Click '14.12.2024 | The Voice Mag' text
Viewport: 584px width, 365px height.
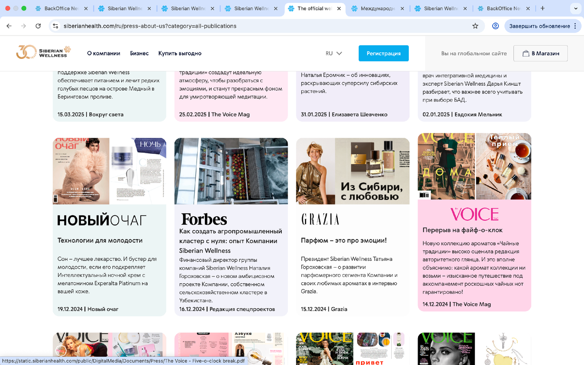(456, 304)
